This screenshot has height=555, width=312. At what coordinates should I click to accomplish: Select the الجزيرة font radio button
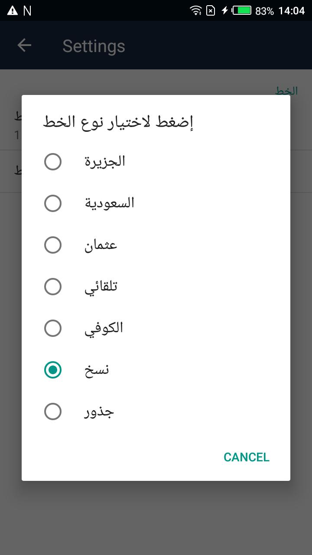point(53,162)
